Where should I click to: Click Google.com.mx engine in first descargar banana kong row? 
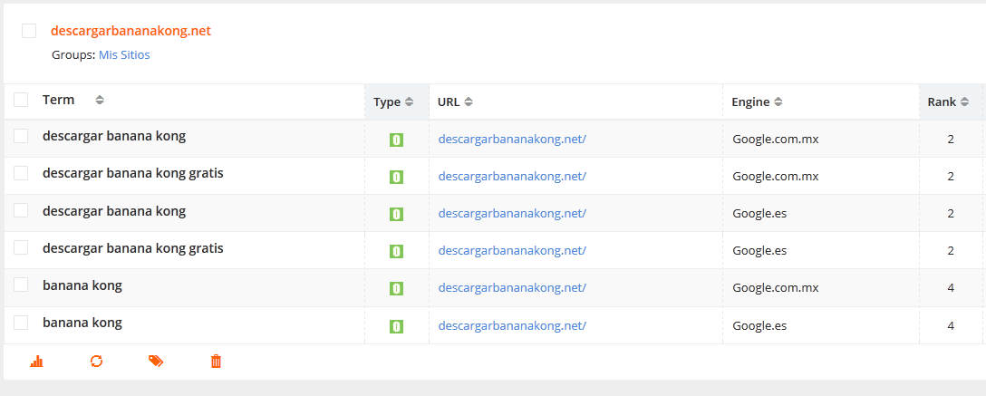(x=776, y=139)
